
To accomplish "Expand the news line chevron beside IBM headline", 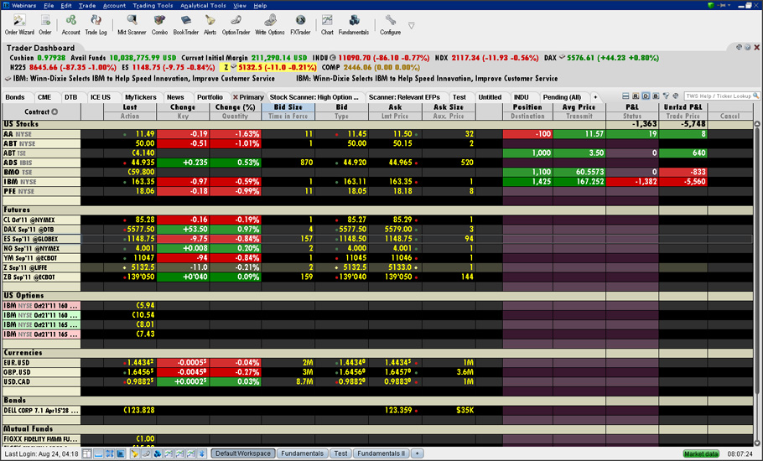I will 8,79.
